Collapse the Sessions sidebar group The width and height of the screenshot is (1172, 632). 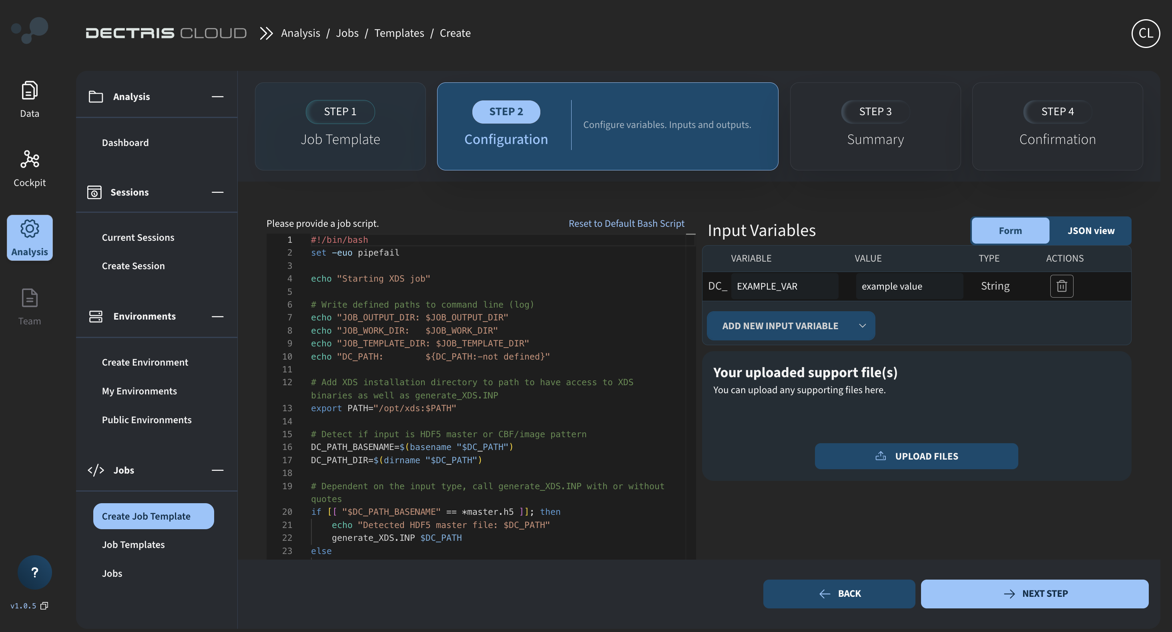[x=217, y=192]
